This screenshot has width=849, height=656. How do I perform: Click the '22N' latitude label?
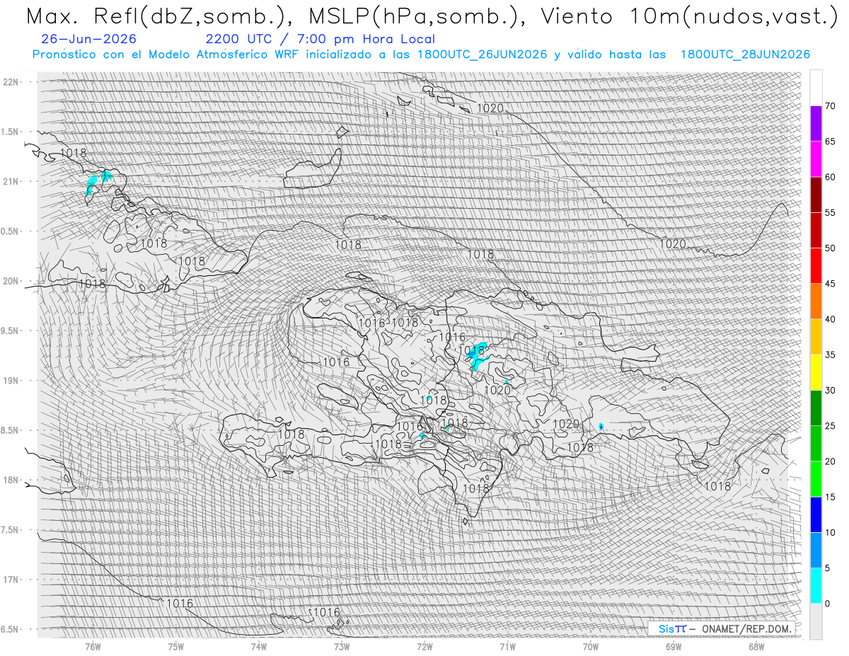[x=11, y=82]
